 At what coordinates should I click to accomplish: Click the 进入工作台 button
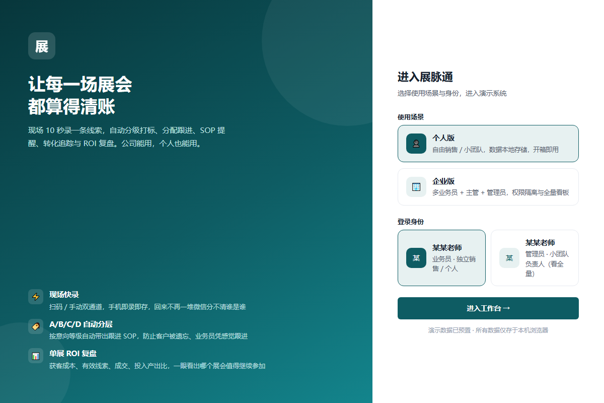488,308
